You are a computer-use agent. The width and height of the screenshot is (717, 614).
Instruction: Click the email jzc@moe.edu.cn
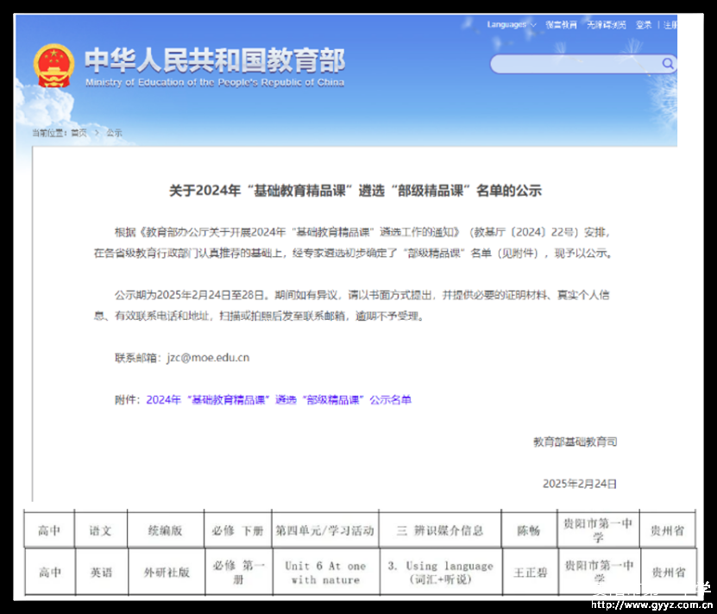tap(208, 358)
